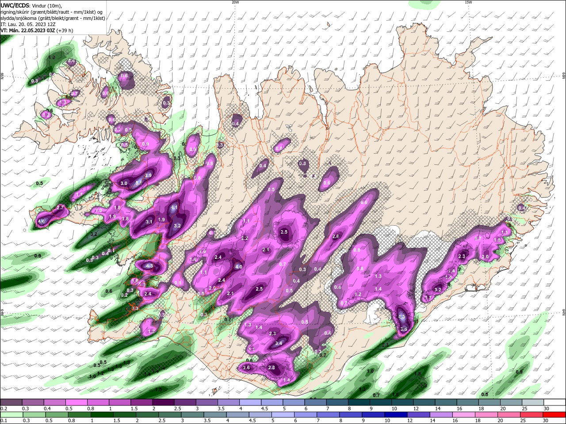This screenshot has height=424, width=566.
Task: Click the 4.1 precipitation value on the map
Action: (174, 207)
